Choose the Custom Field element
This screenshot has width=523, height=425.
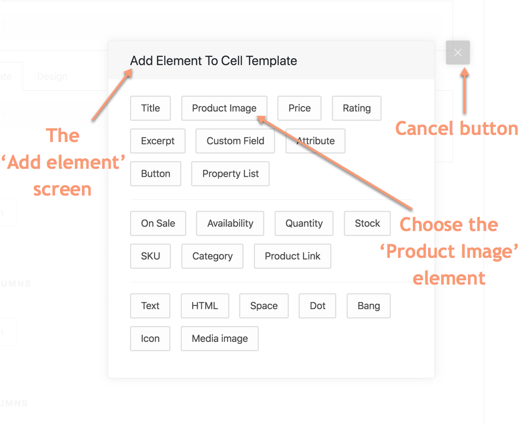coord(235,141)
